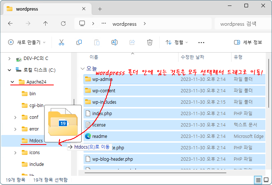Viewport: 272px width, 185px height.
Task: Click chevron after wordpress in address bar
Action: click(145, 24)
